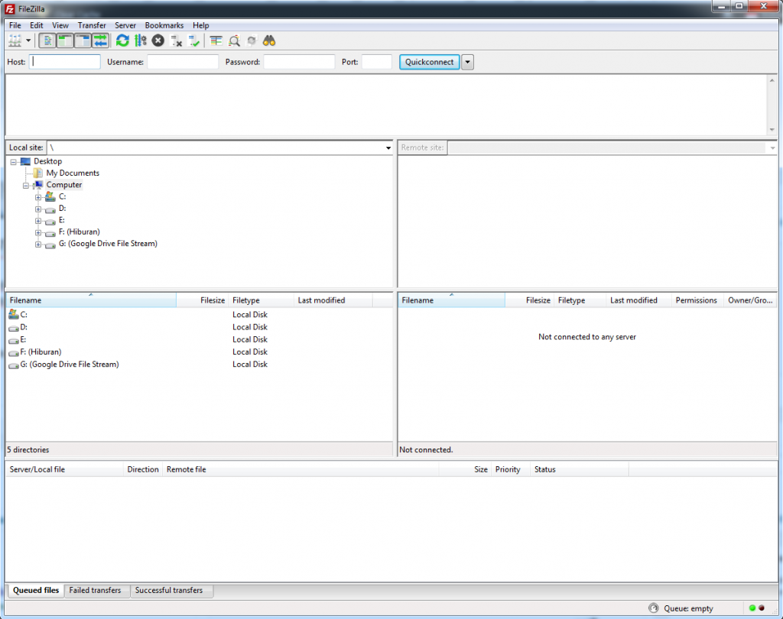Select My Documents in the local tree

click(x=73, y=173)
